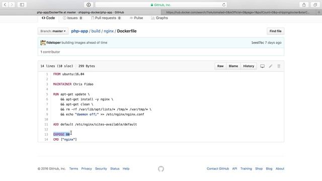Open file in desktop icon

pyautogui.click(x=262, y=66)
